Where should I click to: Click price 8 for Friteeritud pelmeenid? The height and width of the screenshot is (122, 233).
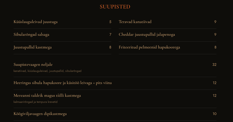point(215,47)
